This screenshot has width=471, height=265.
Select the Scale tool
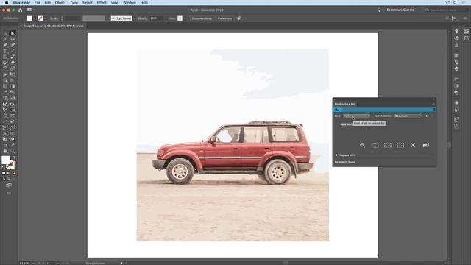(x=13, y=68)
